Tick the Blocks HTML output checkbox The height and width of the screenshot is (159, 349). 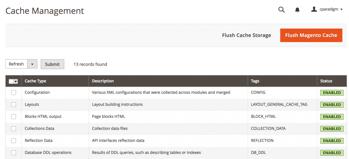pyautogui.click(x=14, y=117)
